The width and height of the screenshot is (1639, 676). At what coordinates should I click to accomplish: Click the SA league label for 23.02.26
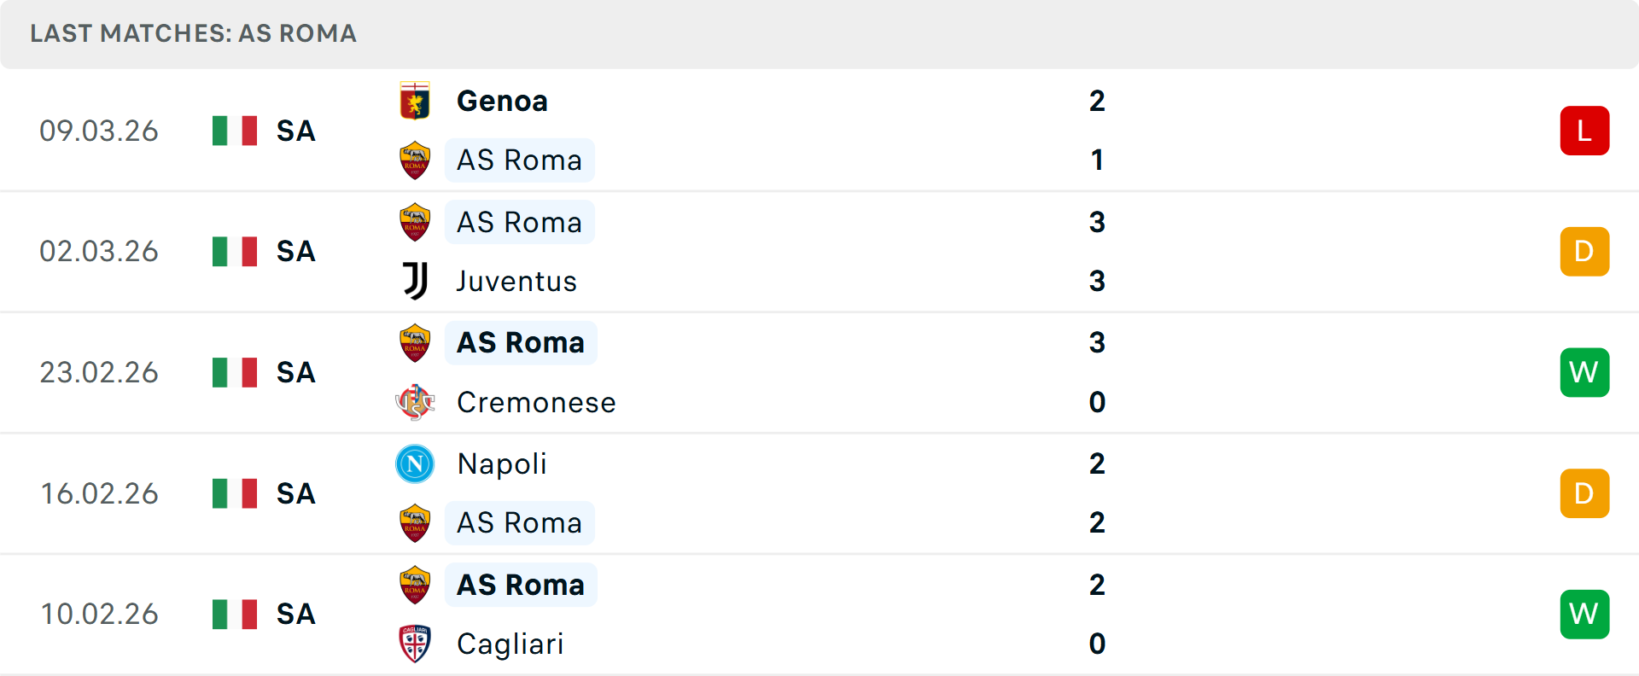click(296, 372)
